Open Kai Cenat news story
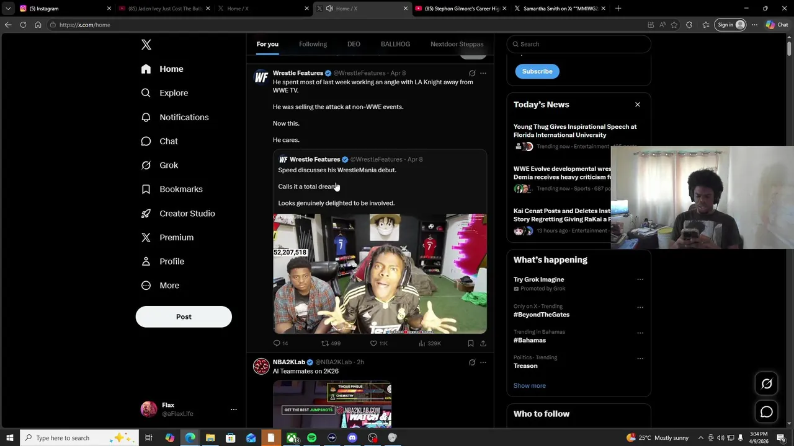 coord(562,215)
